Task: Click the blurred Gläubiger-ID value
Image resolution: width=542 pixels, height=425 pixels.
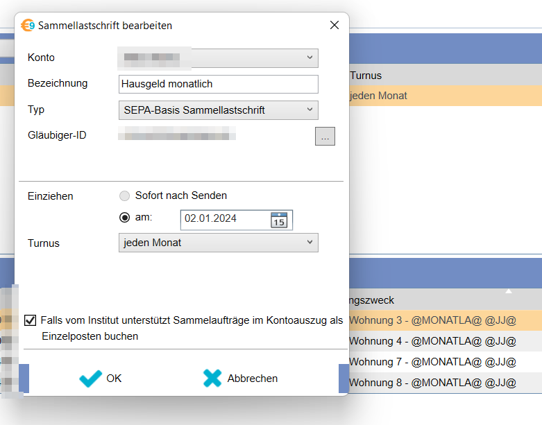Action: [177, 133]
